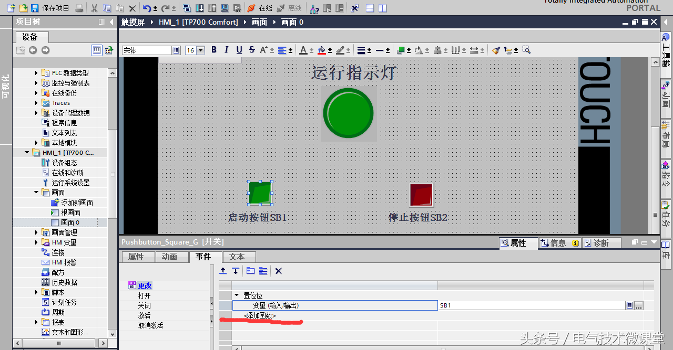Click delete X icon in function list

(279, 271)
